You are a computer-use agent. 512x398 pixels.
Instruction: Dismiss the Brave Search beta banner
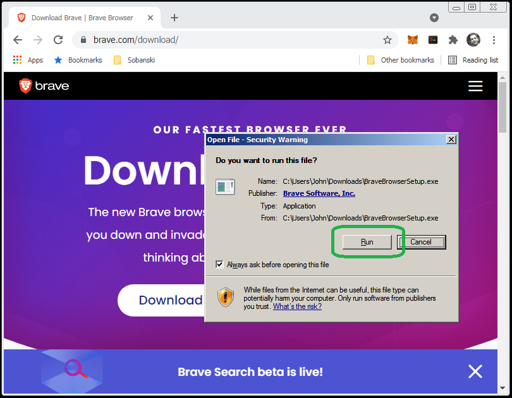475,371
